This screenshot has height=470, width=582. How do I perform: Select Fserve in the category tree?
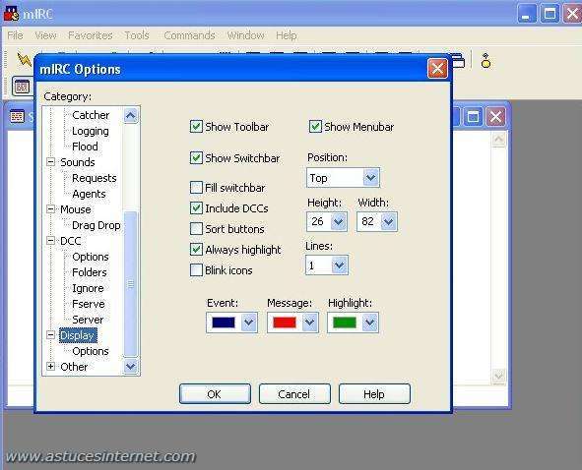(x=89, y=304)
